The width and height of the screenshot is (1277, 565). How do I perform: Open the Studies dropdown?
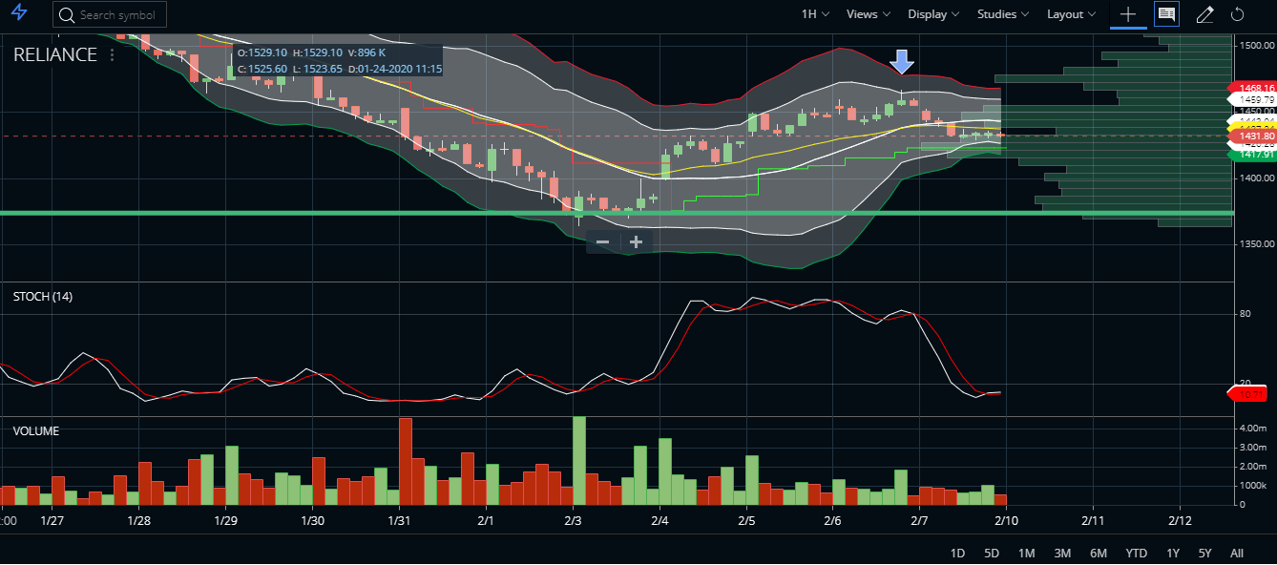click(x=1003, y=13)
